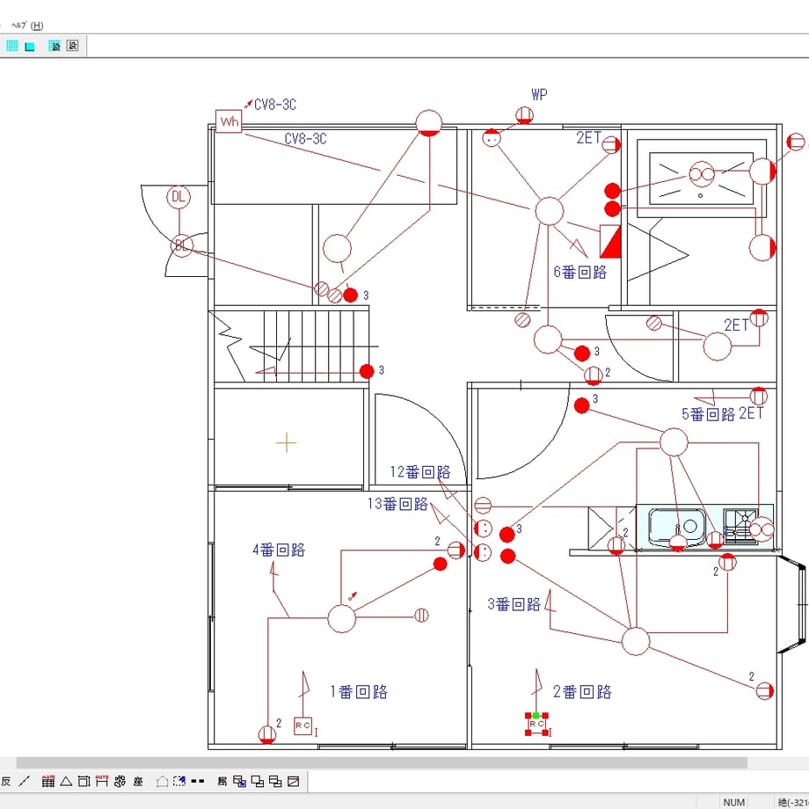809x809 pixels.
Task: Toggle the solid cyan fill icon
Action: coord(30,46)
